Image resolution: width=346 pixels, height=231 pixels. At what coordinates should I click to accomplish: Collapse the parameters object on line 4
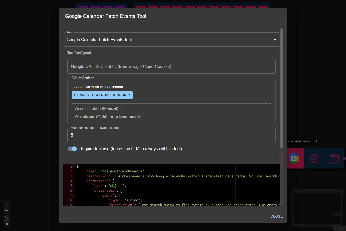coord(73,181)
